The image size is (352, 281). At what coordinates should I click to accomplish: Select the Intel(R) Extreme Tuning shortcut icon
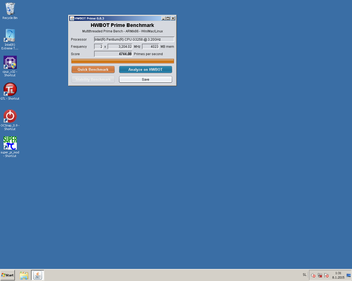click(10, 39)
